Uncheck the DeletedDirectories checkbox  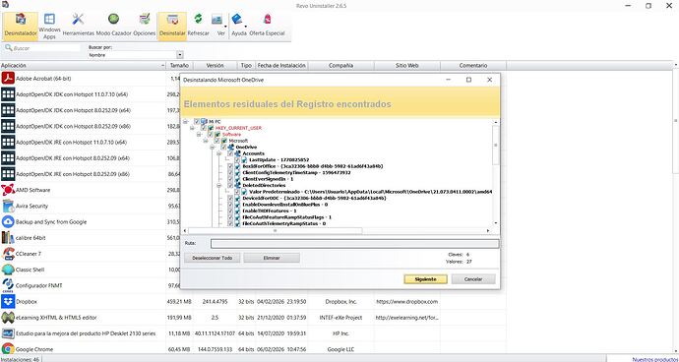[x=230, y=185]
